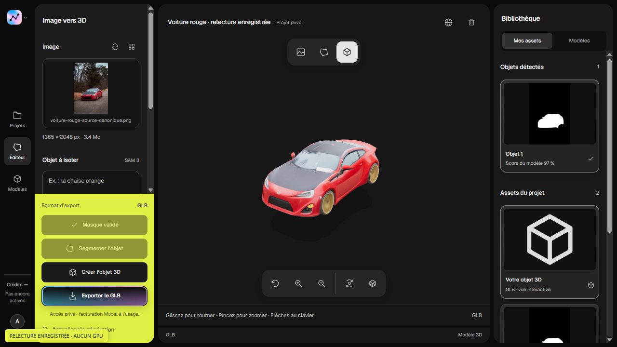Zoom in on the 3D model

click(298, 283)
